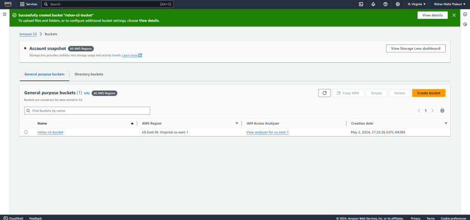The height and width of the screenshot is (220, 470).
Task: Open View analyzer for us-east-1 link
Action: (x=268, y=132)
